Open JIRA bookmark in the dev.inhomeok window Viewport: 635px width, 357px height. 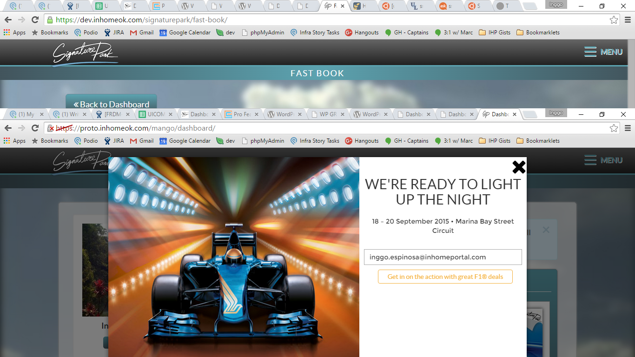point(114,33)
